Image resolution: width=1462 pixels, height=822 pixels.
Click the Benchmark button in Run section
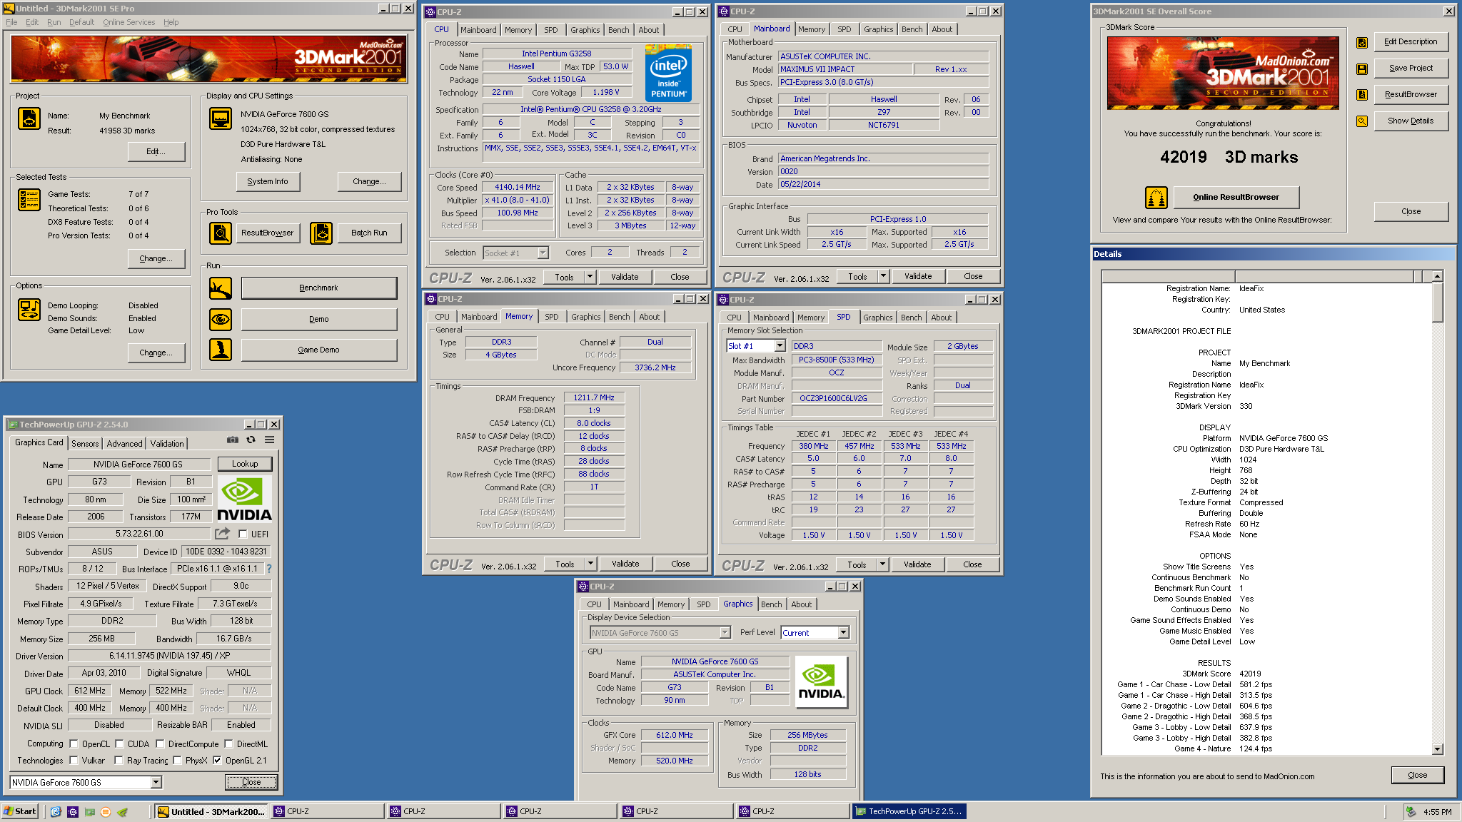pos(319,288)
